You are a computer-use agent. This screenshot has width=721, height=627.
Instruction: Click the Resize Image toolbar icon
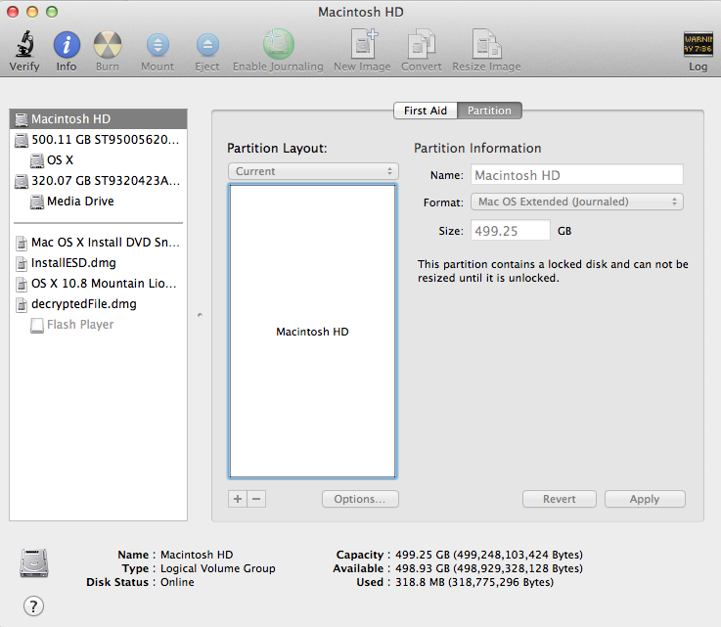coord(486,45)
